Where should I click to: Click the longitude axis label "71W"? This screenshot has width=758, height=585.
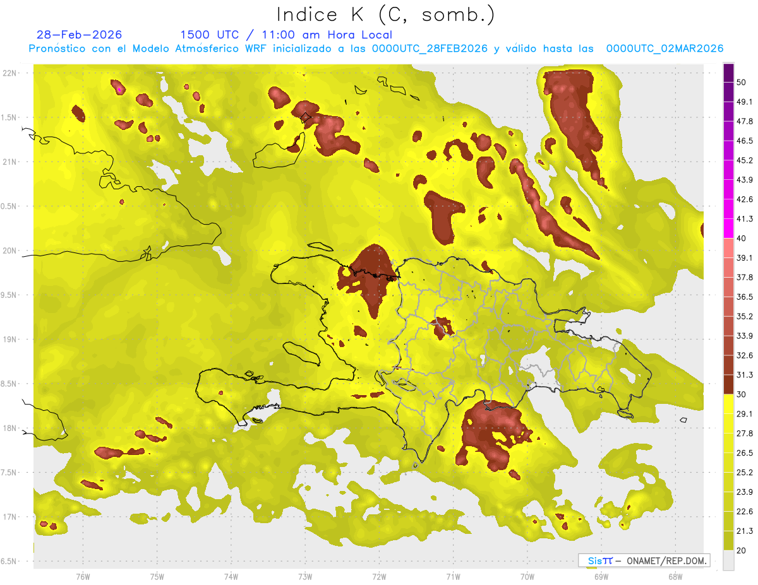pos(453,576)
